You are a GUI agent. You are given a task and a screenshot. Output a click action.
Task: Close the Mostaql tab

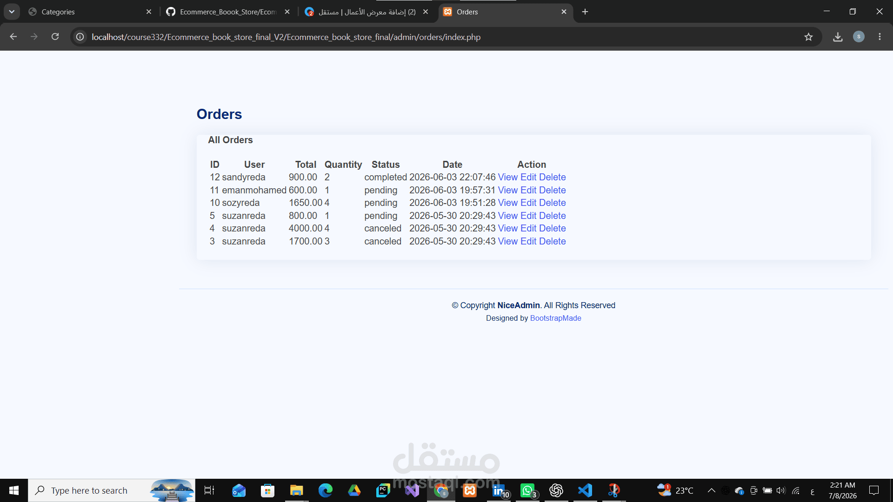pos(426,12)
